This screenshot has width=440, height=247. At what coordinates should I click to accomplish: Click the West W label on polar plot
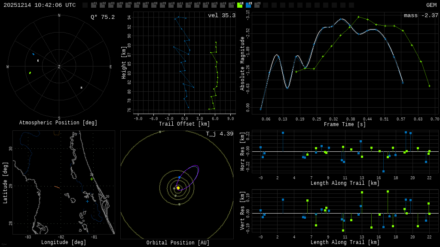(x=8, y=66)
